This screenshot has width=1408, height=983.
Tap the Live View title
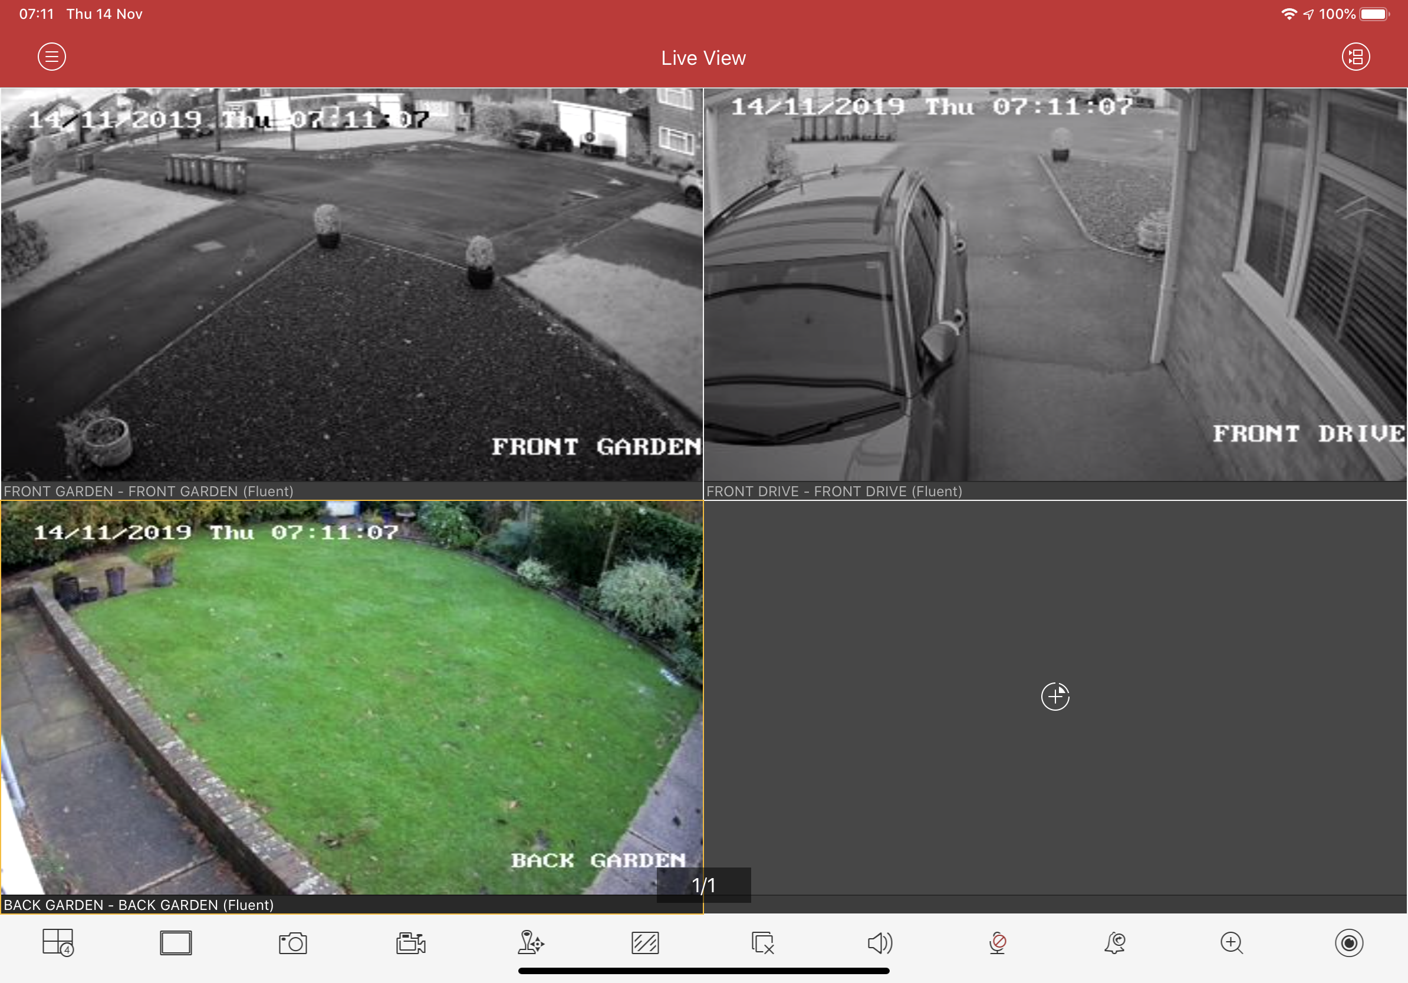[703, 58]
